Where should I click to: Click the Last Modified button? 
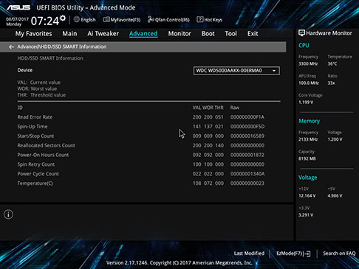pyautogui.click(x=249, y=254)
